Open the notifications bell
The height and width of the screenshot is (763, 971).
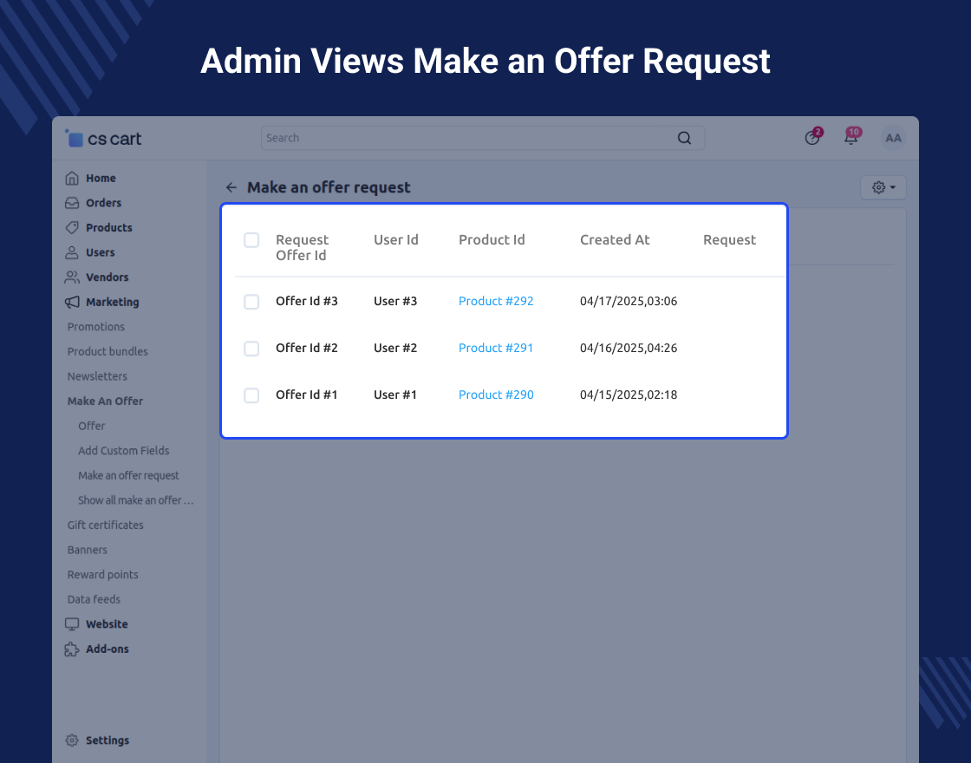click(851, 138)
